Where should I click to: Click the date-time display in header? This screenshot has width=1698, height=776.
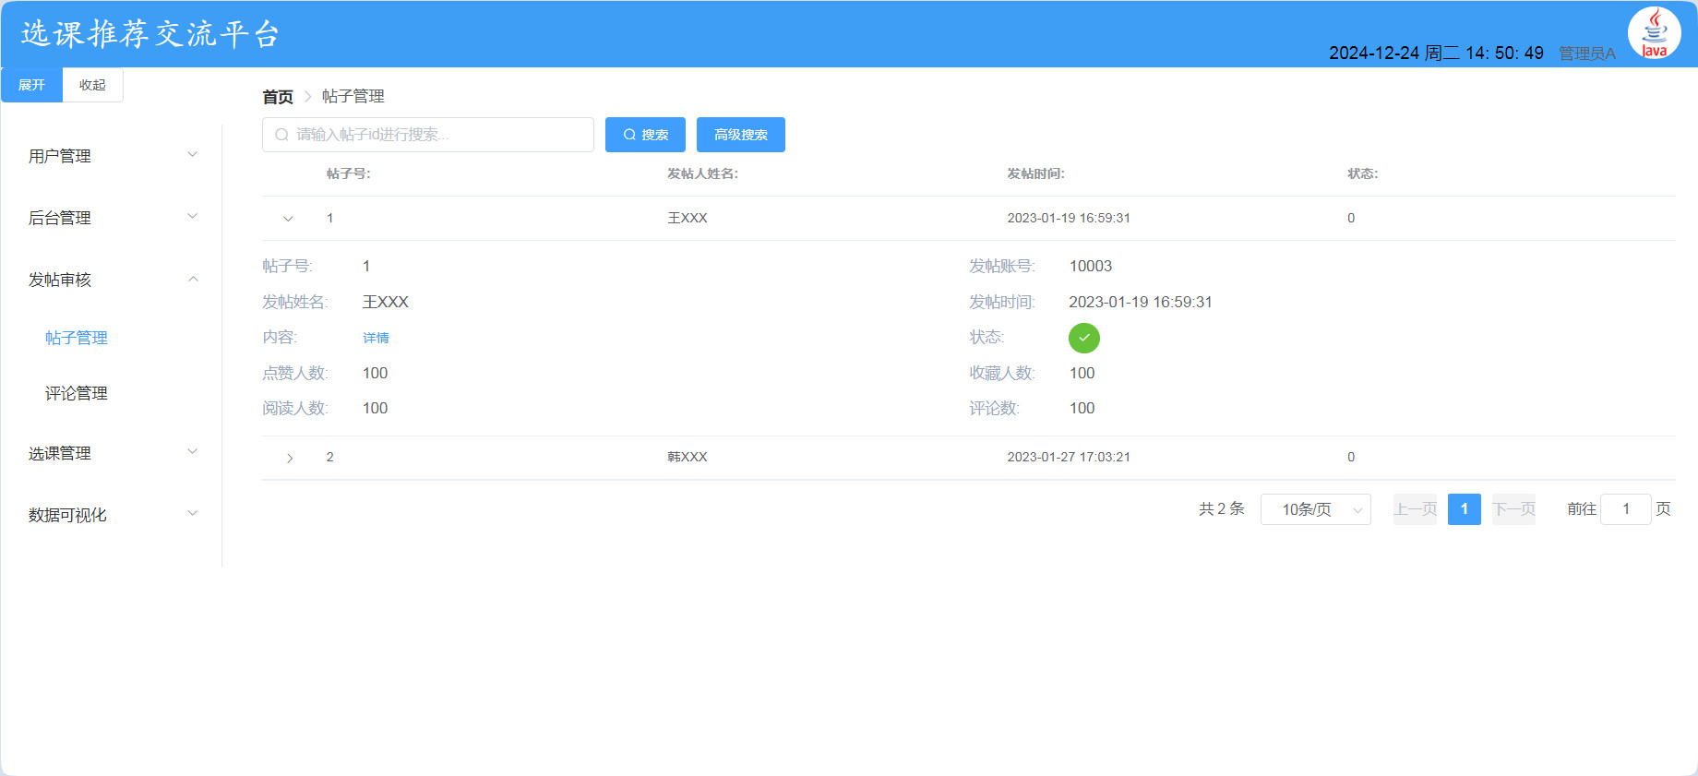click(x=1436, y=54)
